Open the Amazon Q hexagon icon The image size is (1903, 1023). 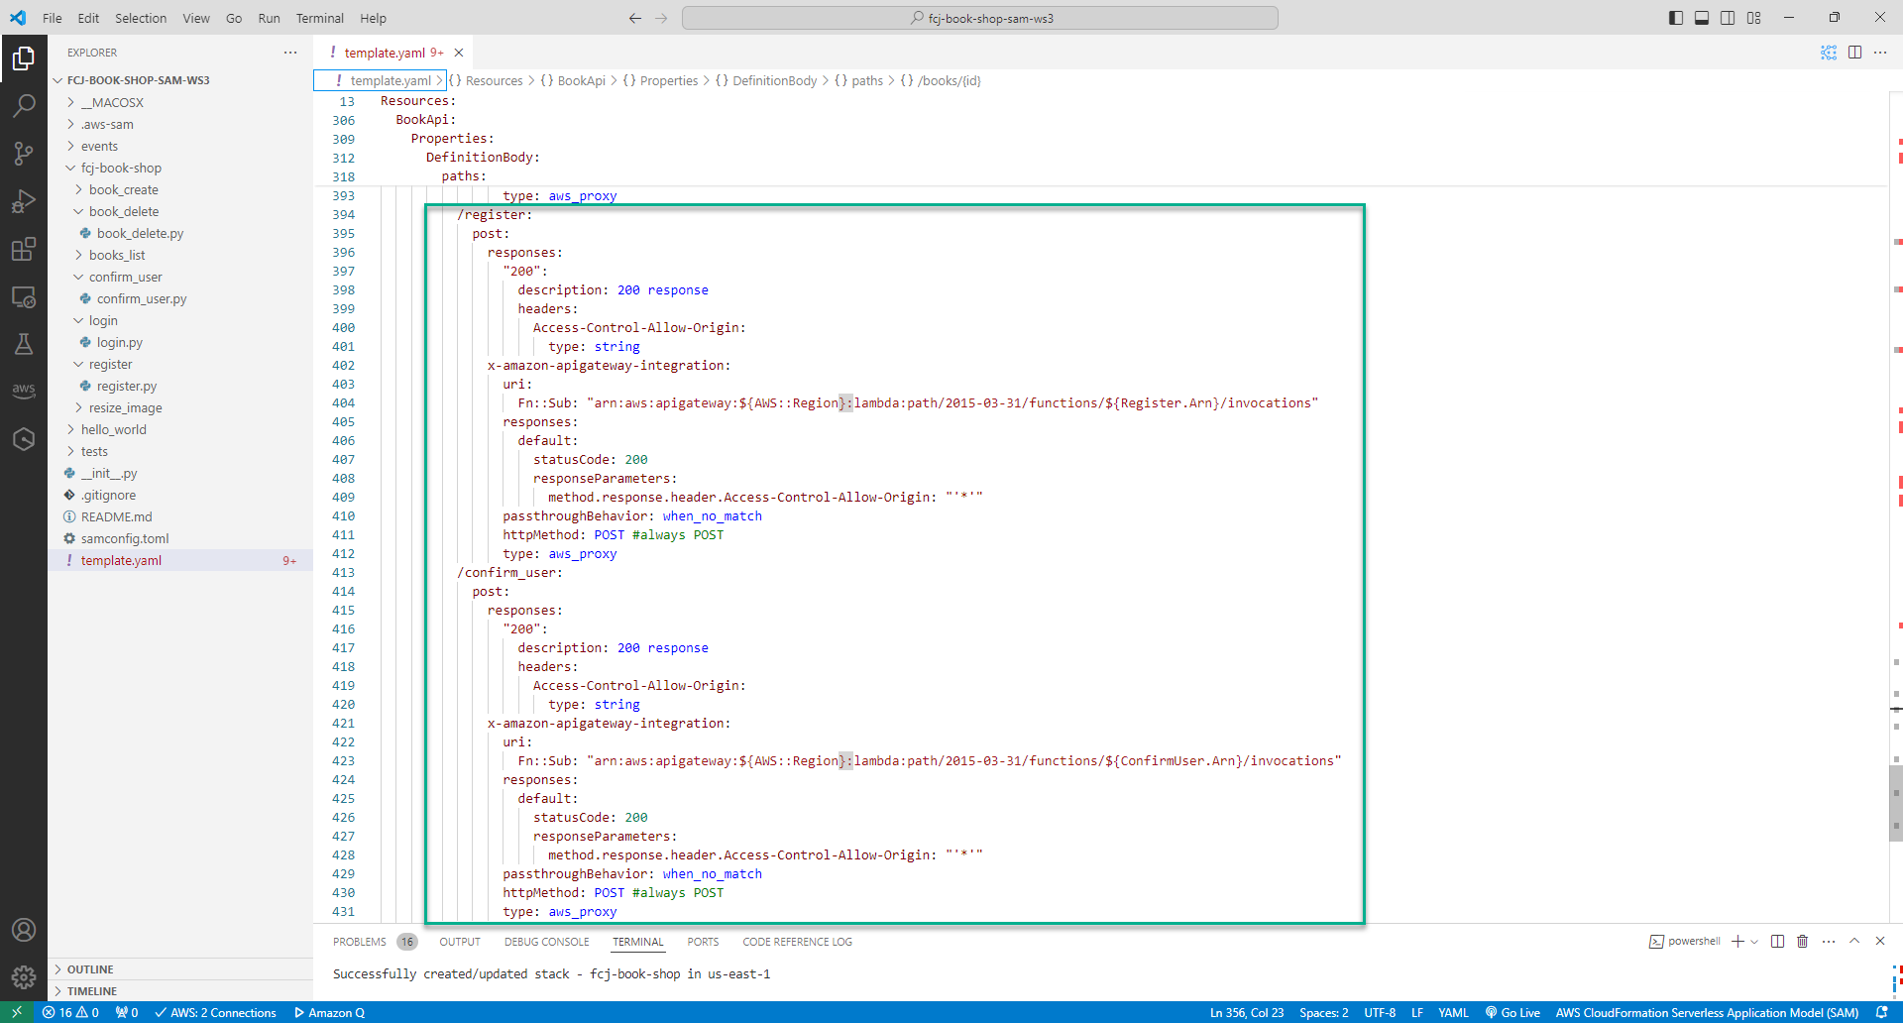click(x=24, y=439)
